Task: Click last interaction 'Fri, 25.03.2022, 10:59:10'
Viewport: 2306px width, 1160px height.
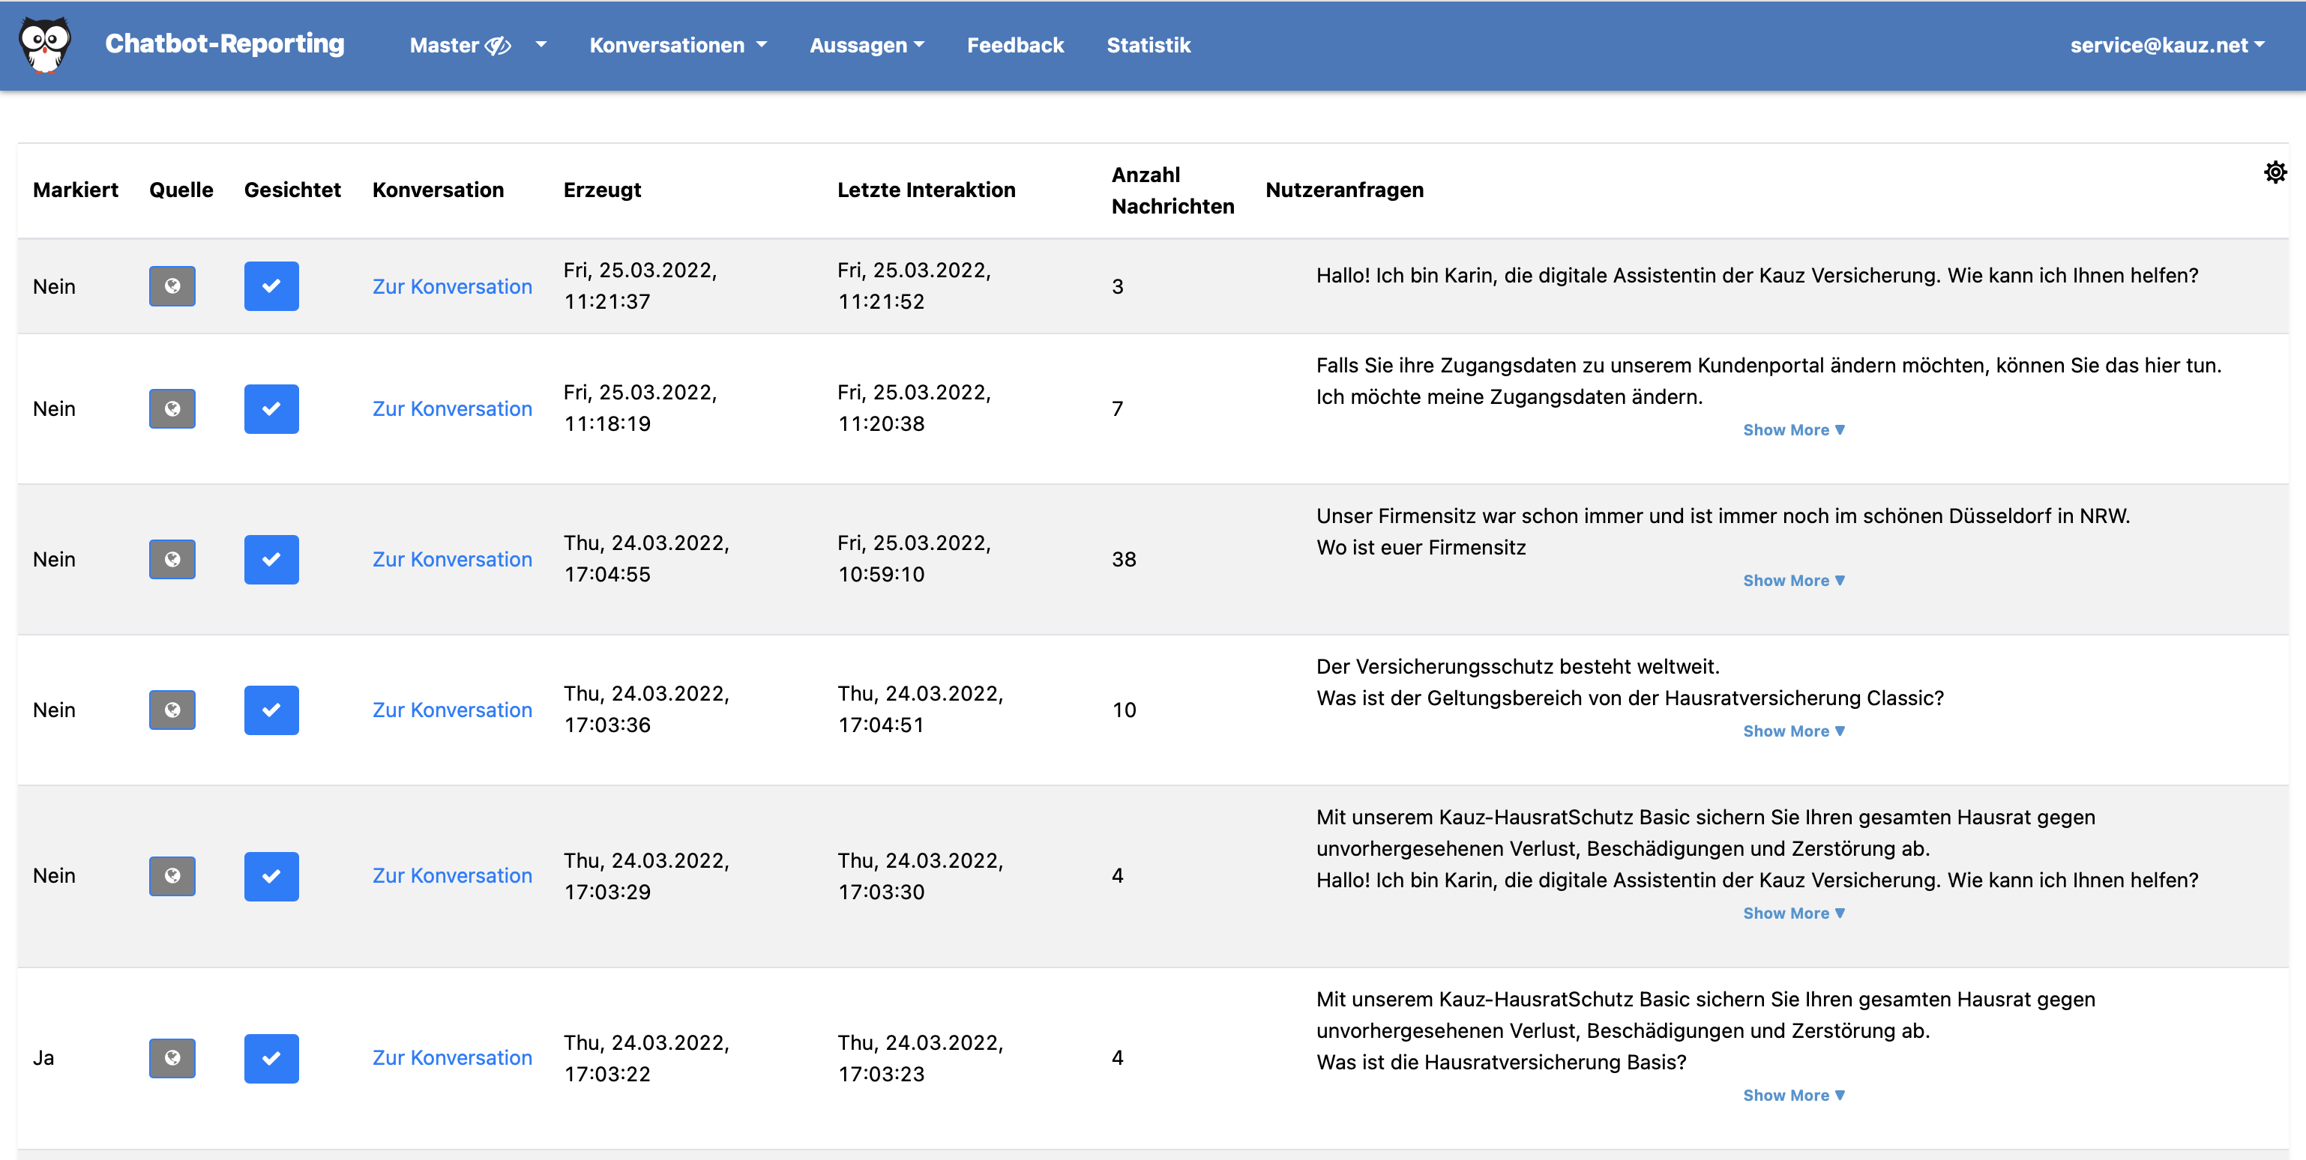Action: click(x=914, y=558)
